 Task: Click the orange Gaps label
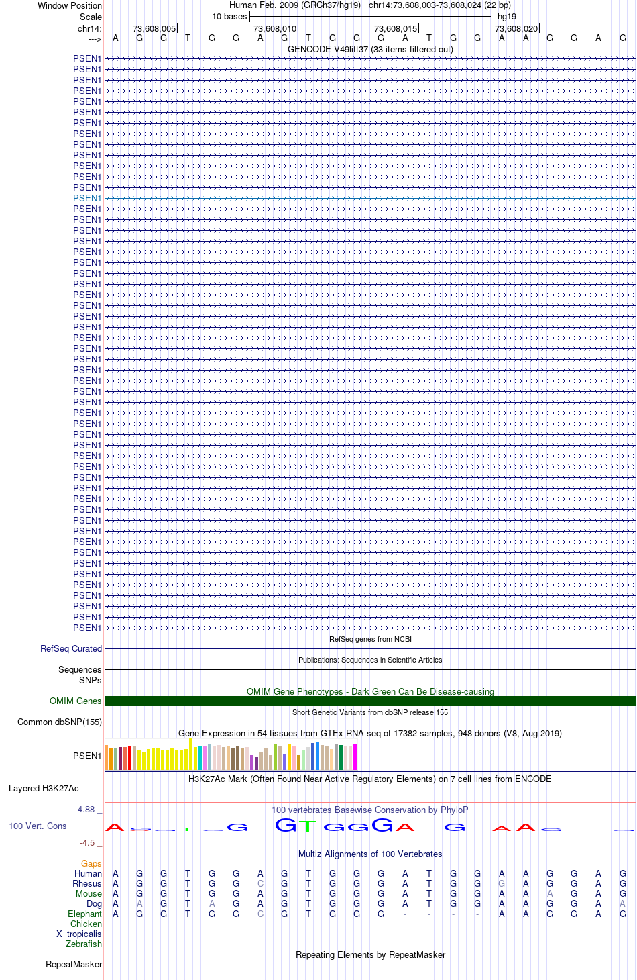[x=91, y=863]
